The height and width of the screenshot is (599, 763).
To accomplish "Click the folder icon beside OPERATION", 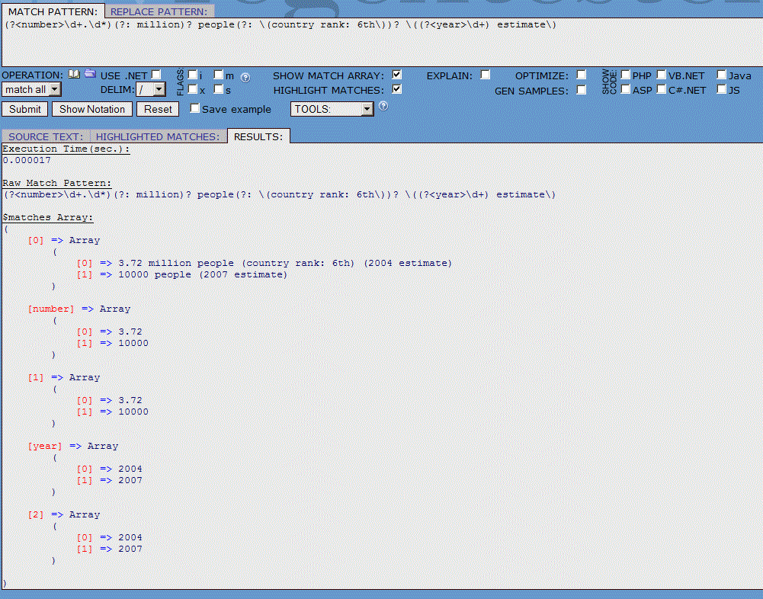I will [x=90, y=74].
